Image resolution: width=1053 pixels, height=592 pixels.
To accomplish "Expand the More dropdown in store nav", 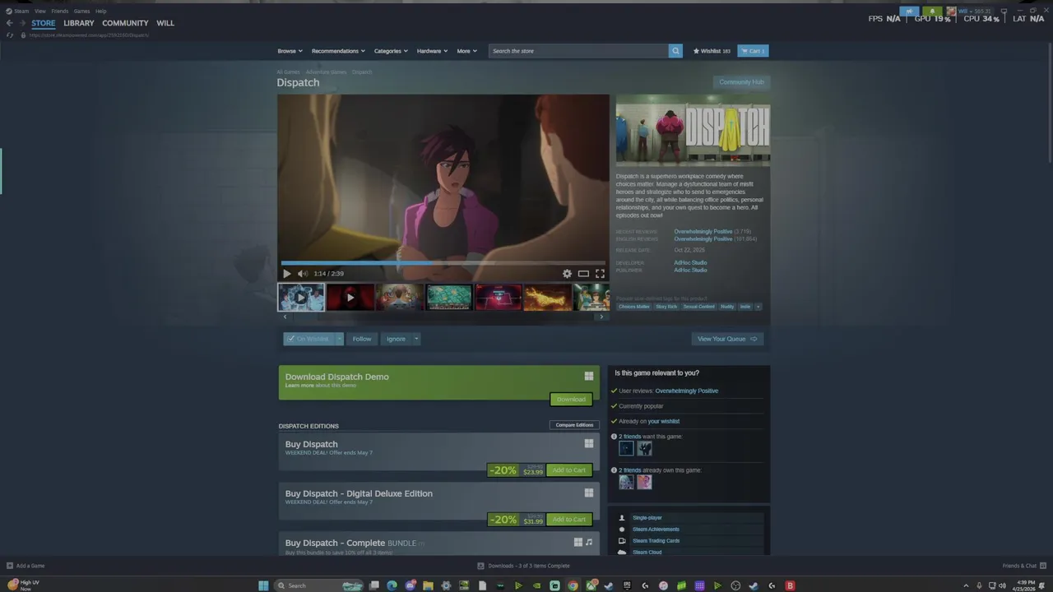I will (x=466, y=51).
